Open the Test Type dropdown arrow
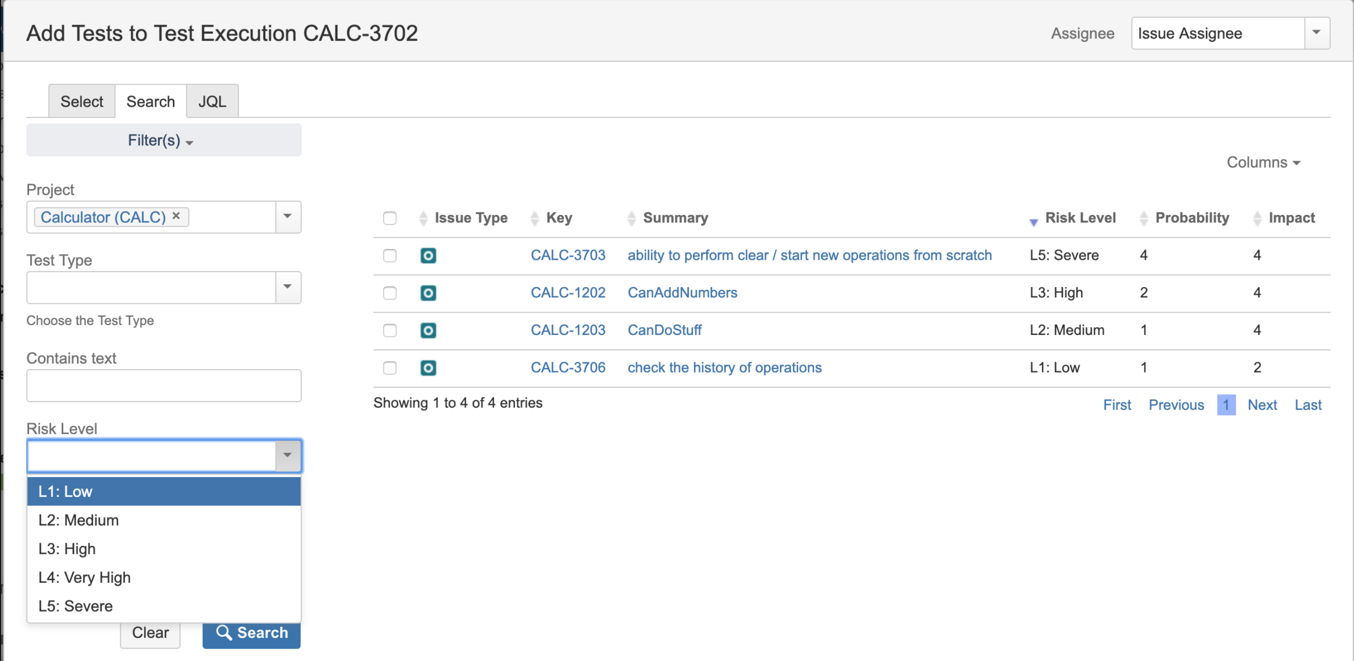The height and width of the screenshot is (661, 1354). pos(288,287)
